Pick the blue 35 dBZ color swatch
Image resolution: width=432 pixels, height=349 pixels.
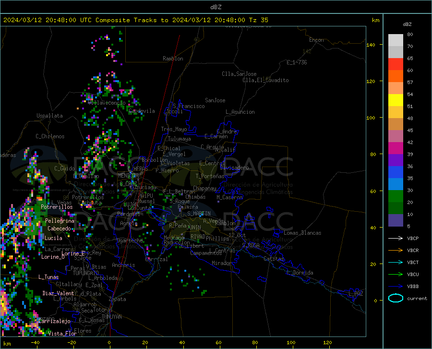(x=396, y=172)
